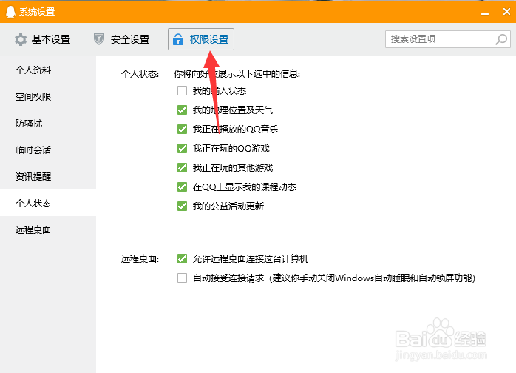Open 临时会话 sidebar item
This screenshot has width=516, height=373.
[48, 150]
